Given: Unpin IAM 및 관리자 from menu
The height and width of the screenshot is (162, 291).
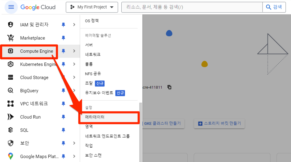Looking at the screenshot, I should point(63,25).
